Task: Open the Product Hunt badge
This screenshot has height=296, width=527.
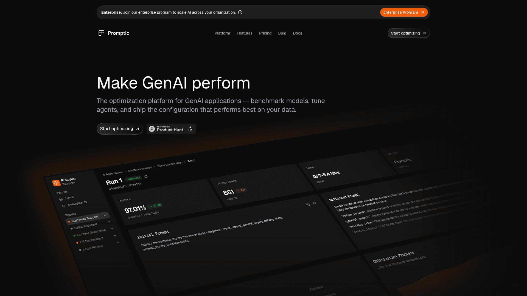Action: [171, 129]
